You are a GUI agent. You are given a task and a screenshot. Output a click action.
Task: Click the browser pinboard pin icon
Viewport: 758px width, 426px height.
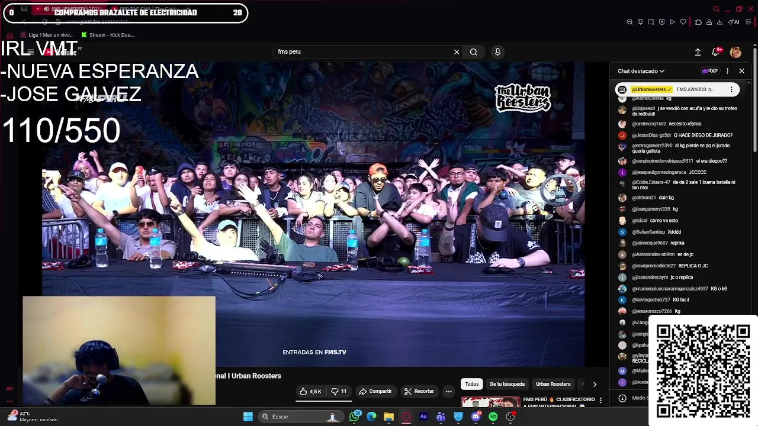(x=640, y=22)
